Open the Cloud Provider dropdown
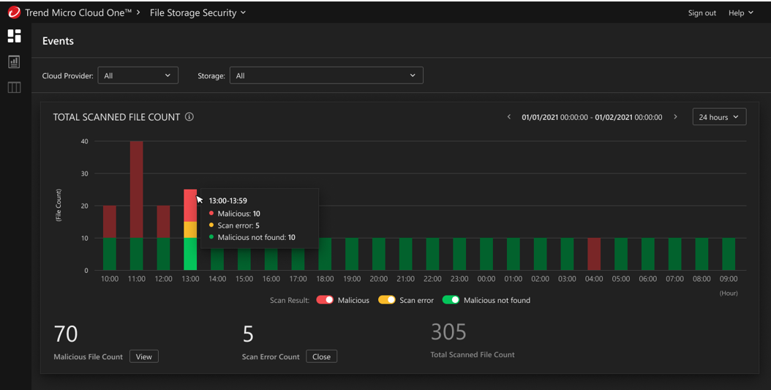The height and width of the screenshot is (390, 771). pyautogui.click(x=138, y=75)
